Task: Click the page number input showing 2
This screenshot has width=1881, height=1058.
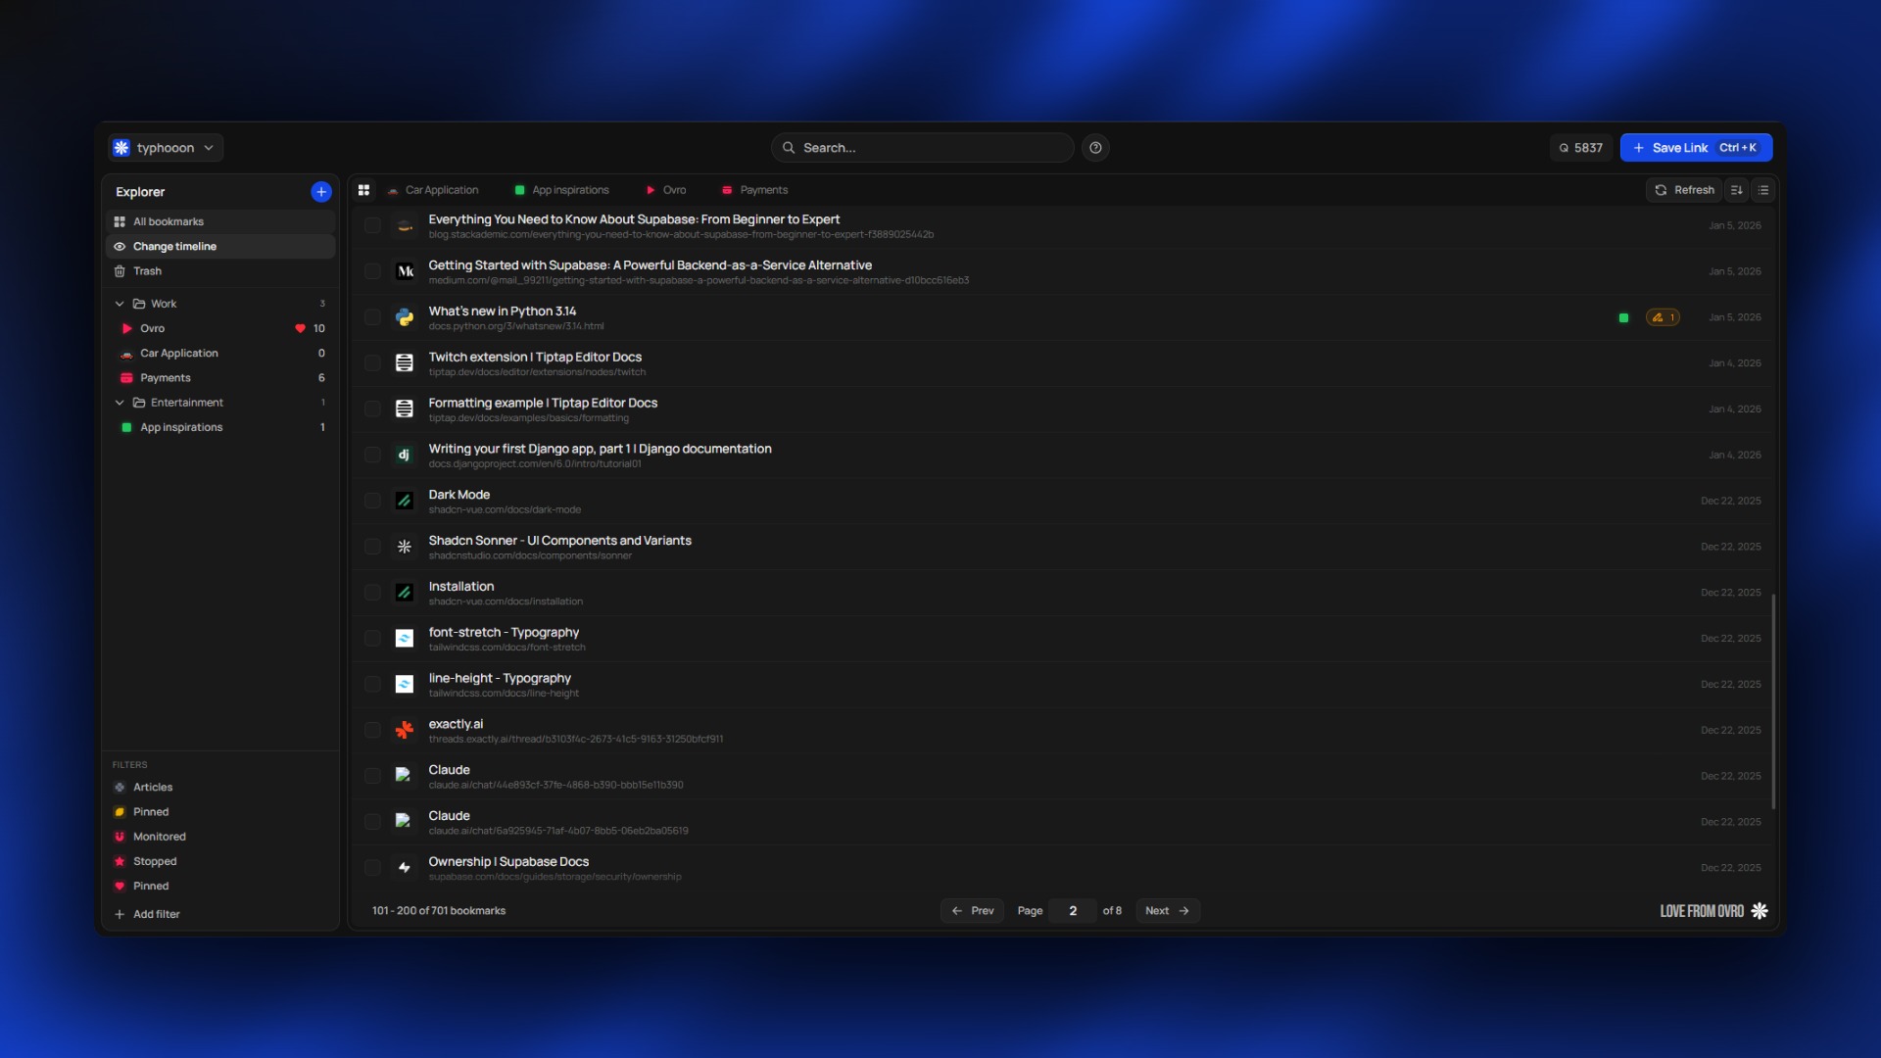Action: point(1073,911)
